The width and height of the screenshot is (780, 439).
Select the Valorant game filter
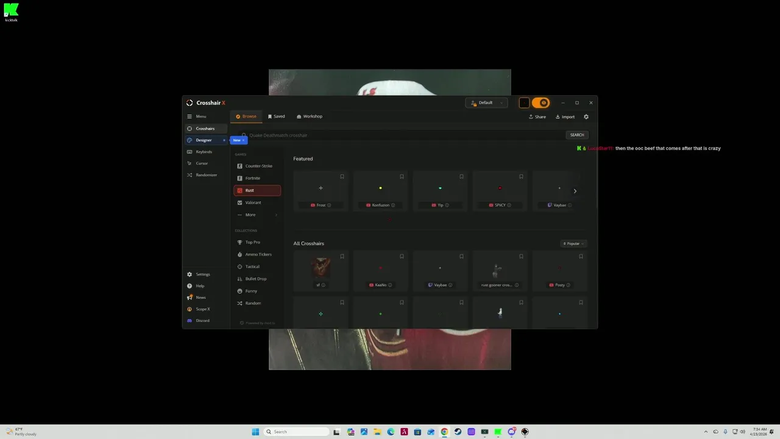coord(257,202)
